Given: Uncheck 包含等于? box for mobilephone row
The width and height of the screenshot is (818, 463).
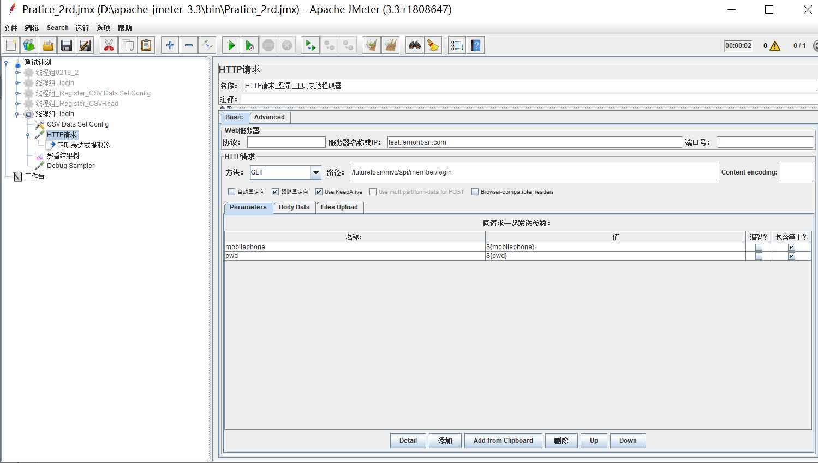Looking at the screenshot, I should click(x=791, y=248).
